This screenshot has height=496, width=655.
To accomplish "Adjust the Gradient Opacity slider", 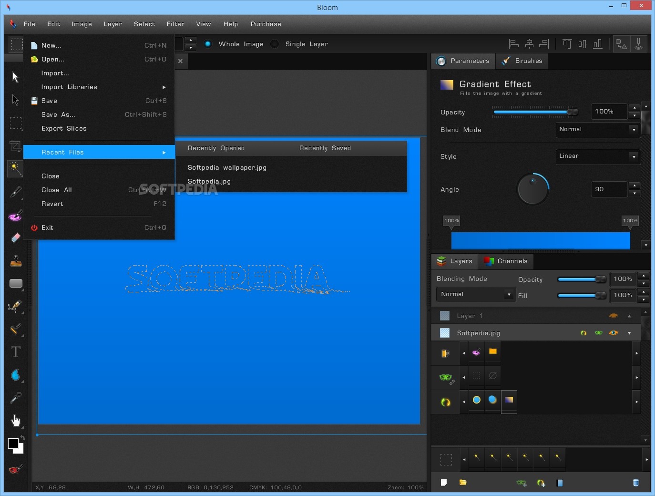I will click(535, 112).
